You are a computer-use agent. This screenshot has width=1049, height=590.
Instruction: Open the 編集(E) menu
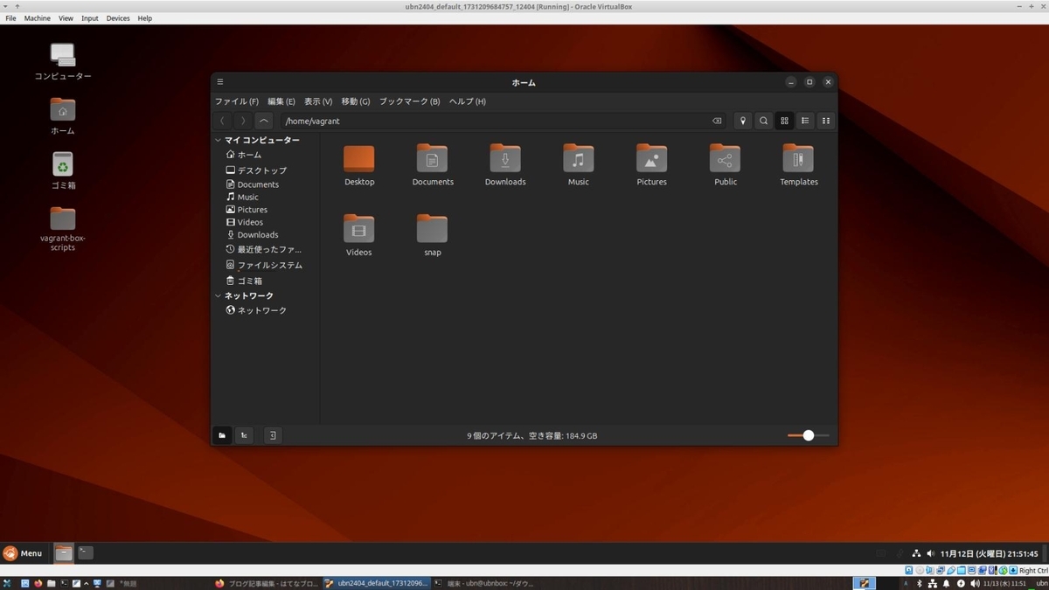point(281,101)
